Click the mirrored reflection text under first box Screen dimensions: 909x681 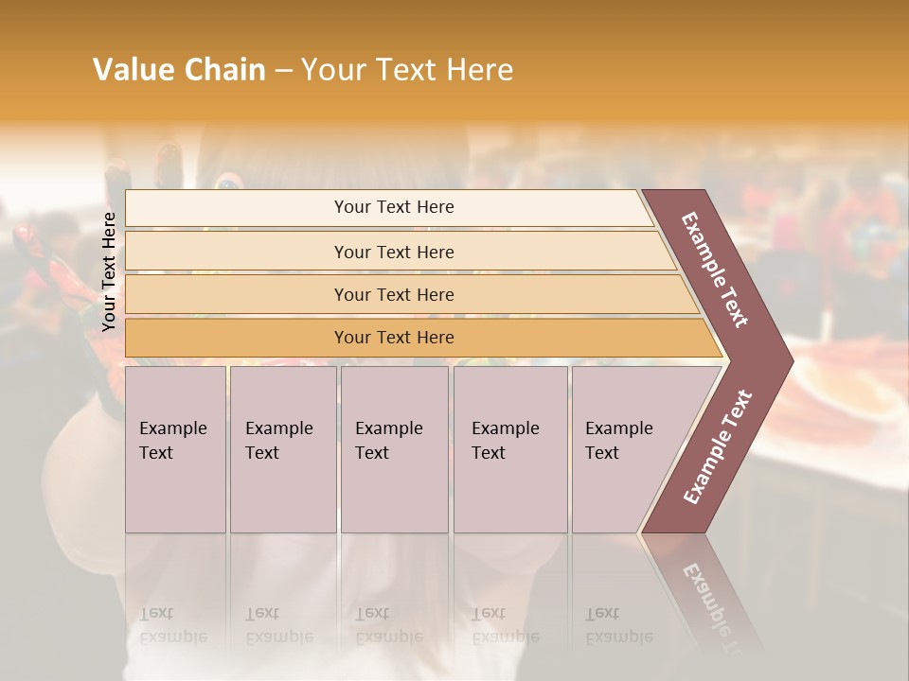[173, 626]
